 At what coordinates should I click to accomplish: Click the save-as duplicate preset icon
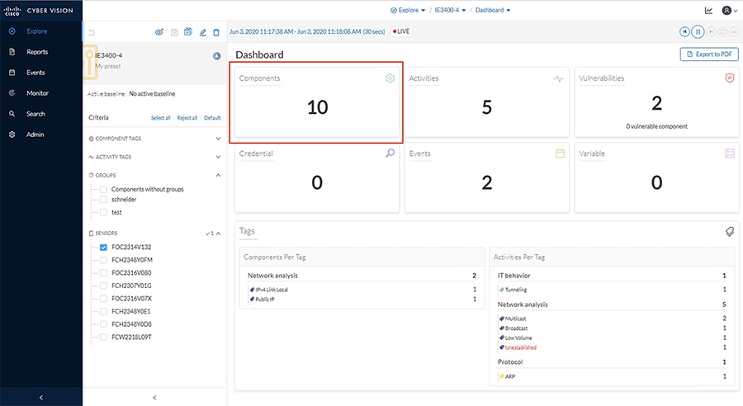tap(188, 31)
